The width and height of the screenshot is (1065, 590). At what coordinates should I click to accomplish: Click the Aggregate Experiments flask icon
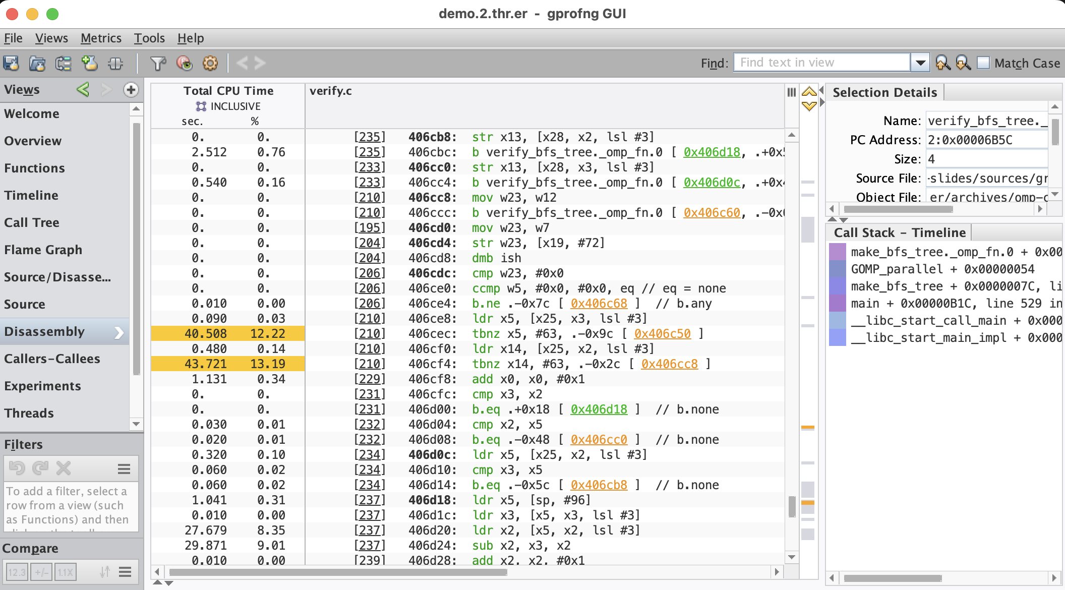coord(89,63)
